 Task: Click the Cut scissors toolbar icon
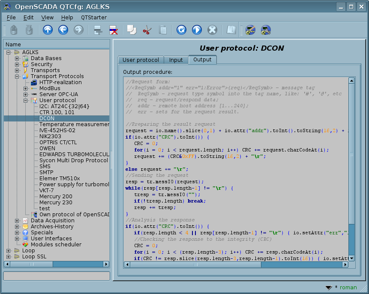(x=147, y=30)
